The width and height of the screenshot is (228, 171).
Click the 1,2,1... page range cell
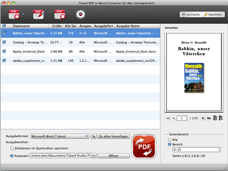point(84,61)
